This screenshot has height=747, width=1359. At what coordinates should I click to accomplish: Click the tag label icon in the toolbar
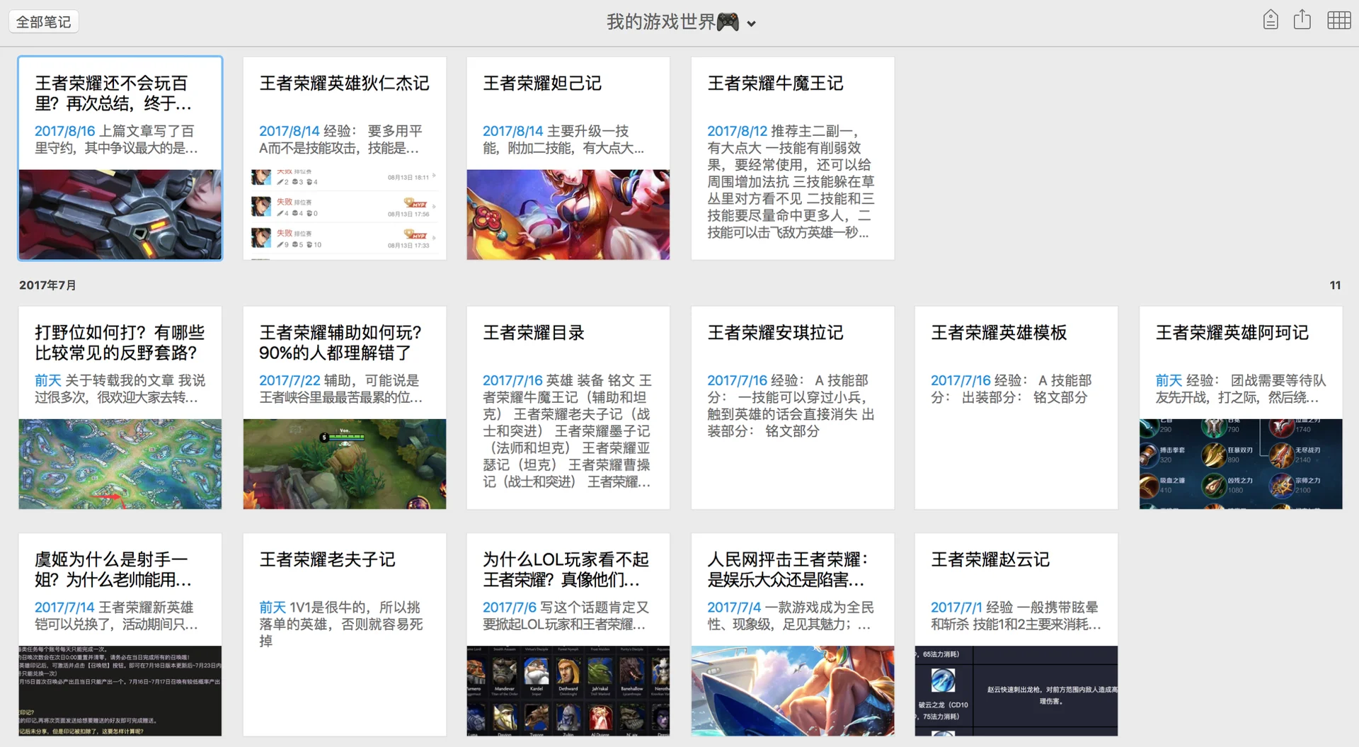click(x=1271, y=20)
